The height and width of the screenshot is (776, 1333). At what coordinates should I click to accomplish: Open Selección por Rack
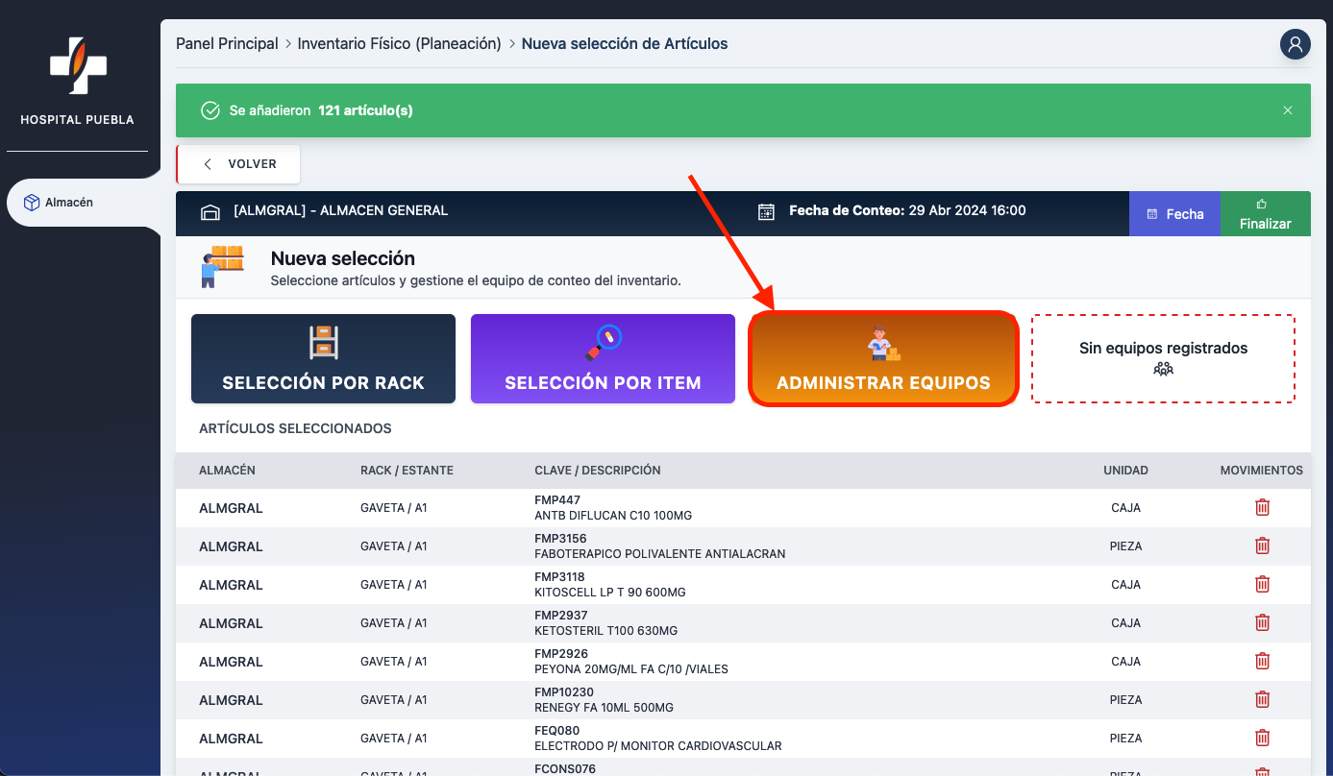click(x=323, y=358)
